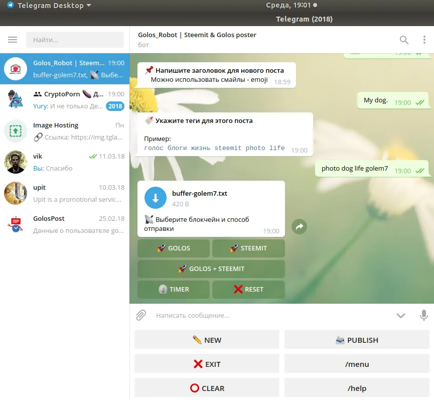
Task: Open the Golos_Robot chat avatar
Action: [16, 69]
